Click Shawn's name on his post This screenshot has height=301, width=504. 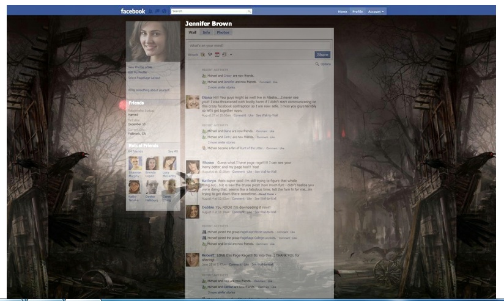click(x=208, y=162)
